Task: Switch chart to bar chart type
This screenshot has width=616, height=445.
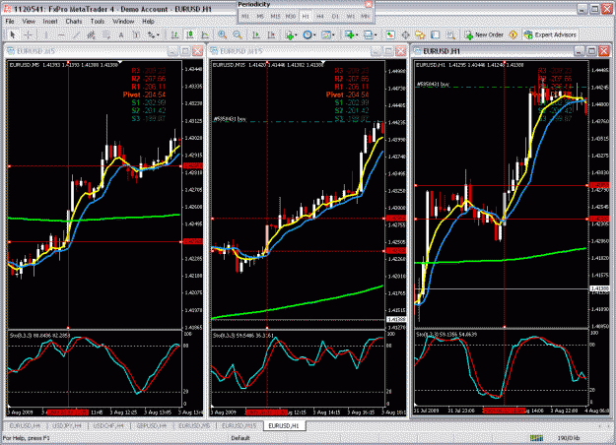Action: click(174, 34)
